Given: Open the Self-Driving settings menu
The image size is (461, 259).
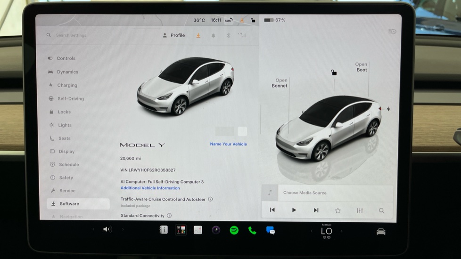Looking at the screenshot, I should click(x=66, y=99).
